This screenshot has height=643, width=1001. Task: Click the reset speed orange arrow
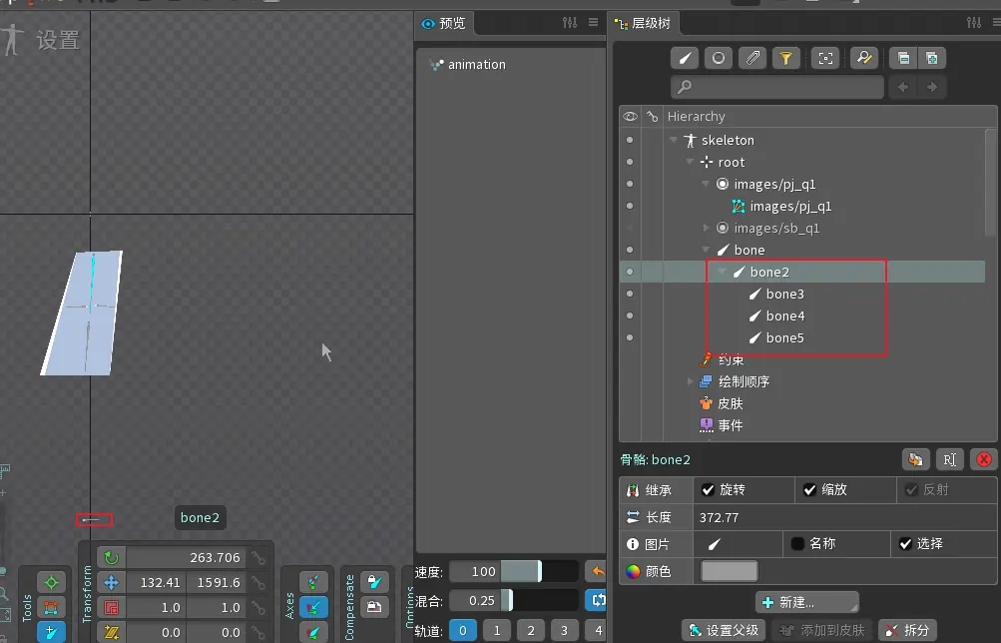597,571
